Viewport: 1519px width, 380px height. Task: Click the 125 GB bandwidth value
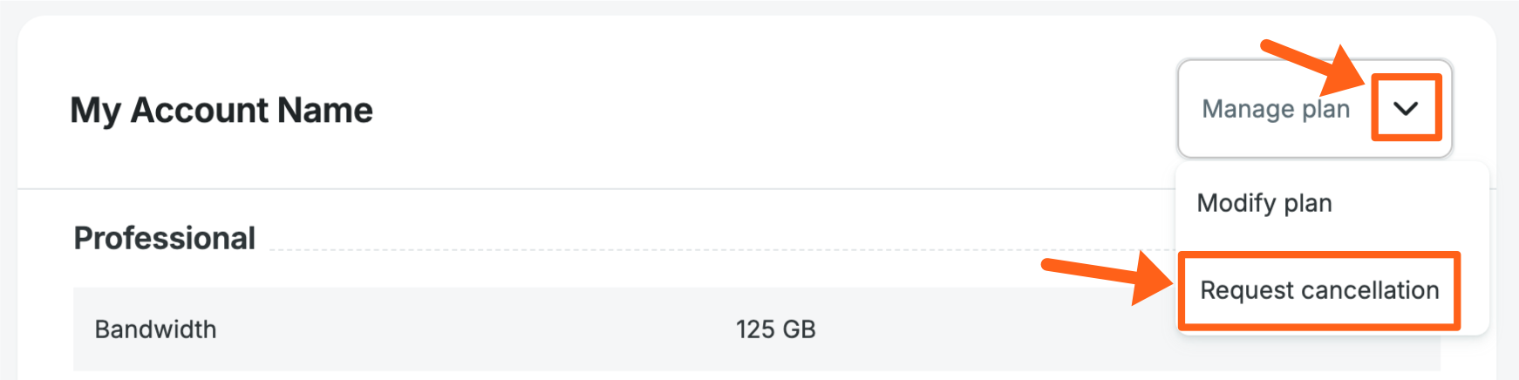click(x=775, y=329)
